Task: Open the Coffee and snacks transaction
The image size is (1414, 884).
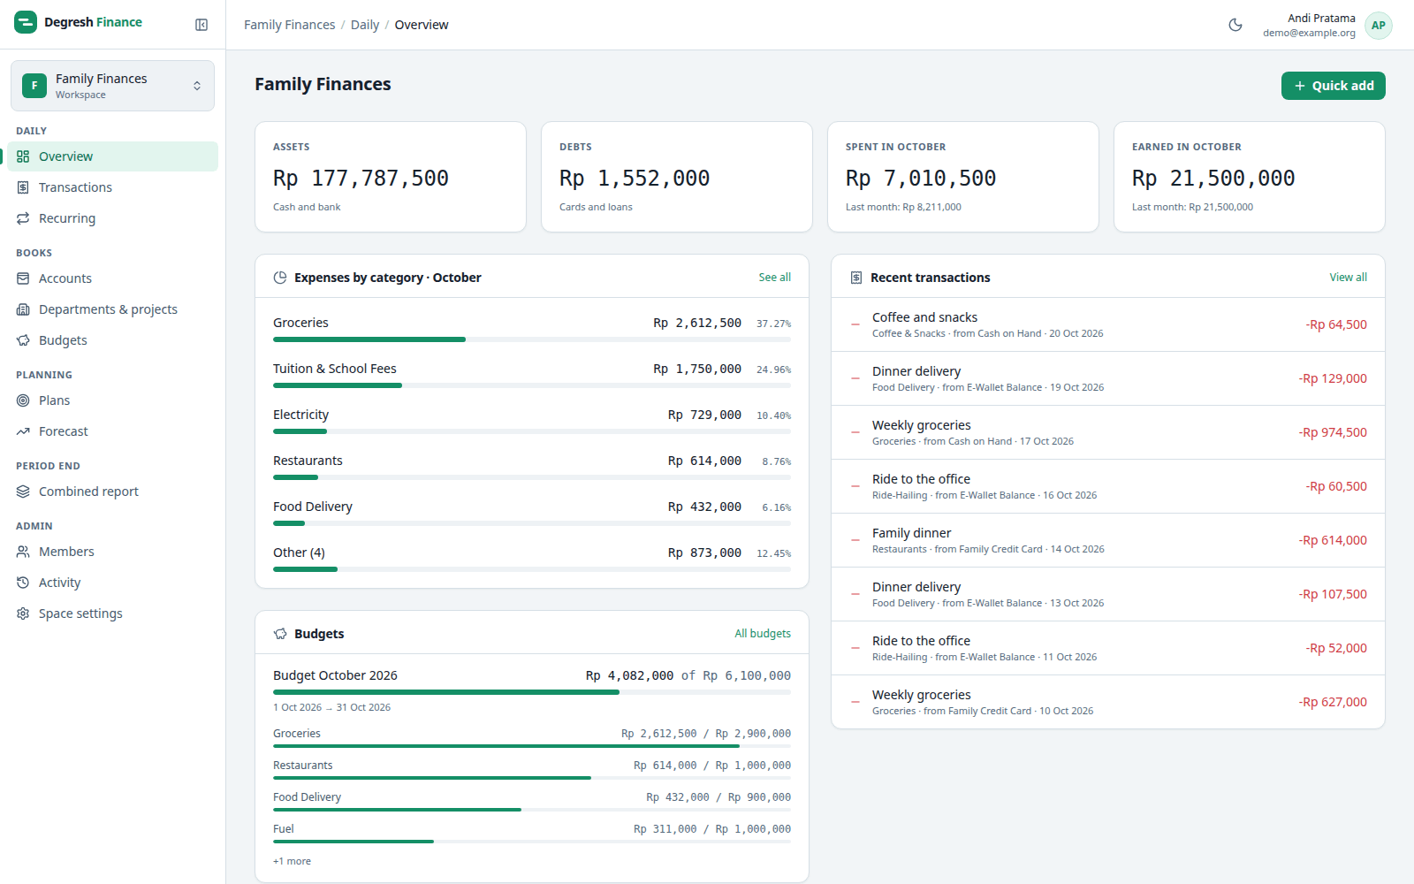Action: click(x=1108, y=324)
